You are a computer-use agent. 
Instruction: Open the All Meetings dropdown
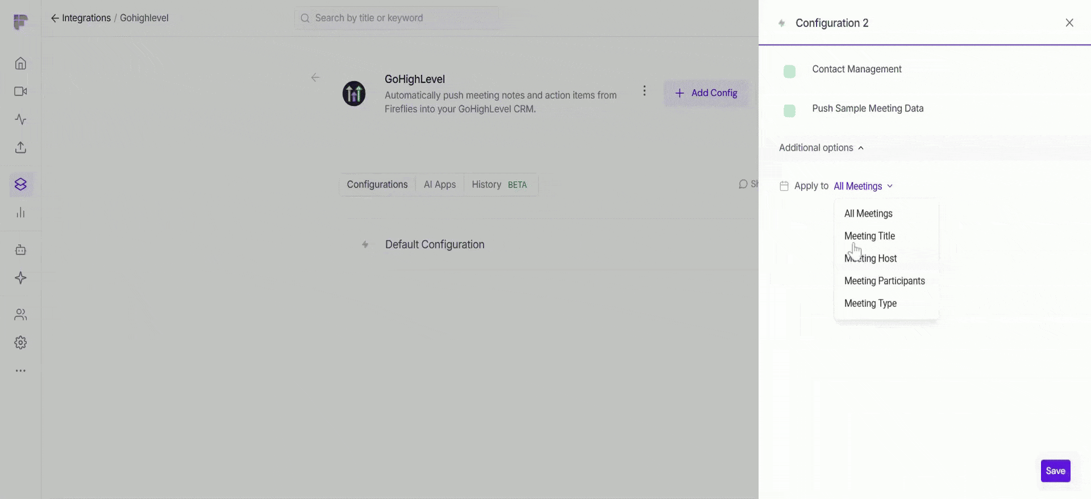pos(863,186)
